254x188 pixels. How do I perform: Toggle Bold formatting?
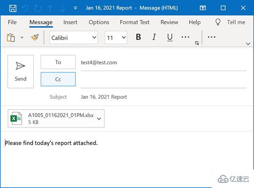138,37
